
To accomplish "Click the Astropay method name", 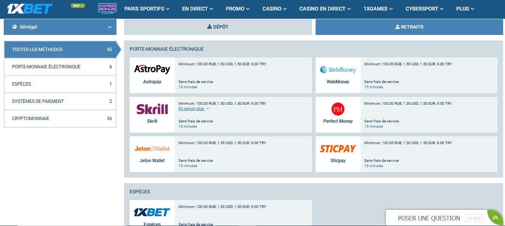I will pyautogui.click(x=152, y=82).
